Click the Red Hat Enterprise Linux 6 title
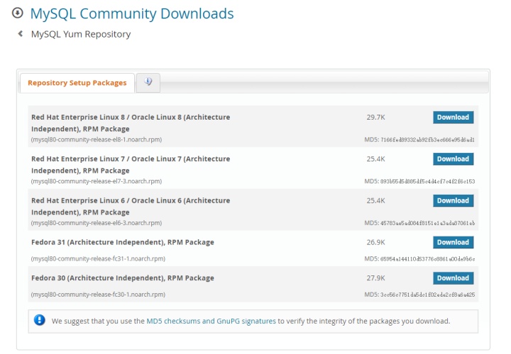Viewport: 511px width, 354px height. pyautogui.click(x=131, y=206)
